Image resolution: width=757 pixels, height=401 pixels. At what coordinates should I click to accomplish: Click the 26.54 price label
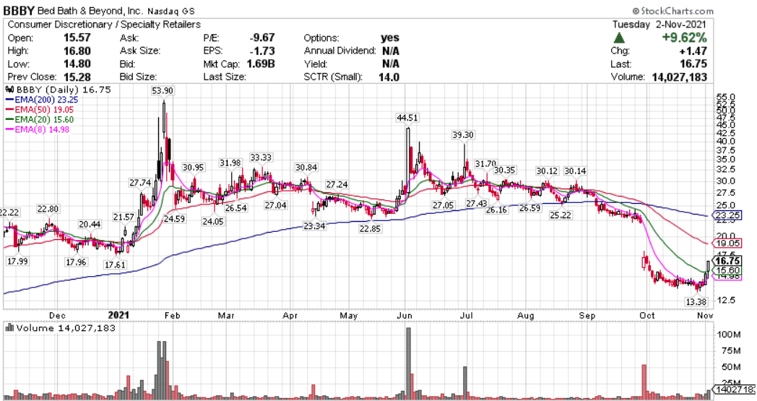235,208
